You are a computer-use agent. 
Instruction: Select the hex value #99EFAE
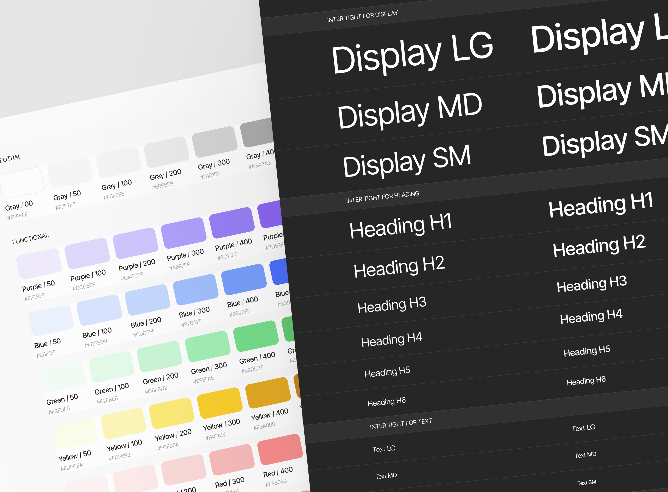click(x=204, y=380)
